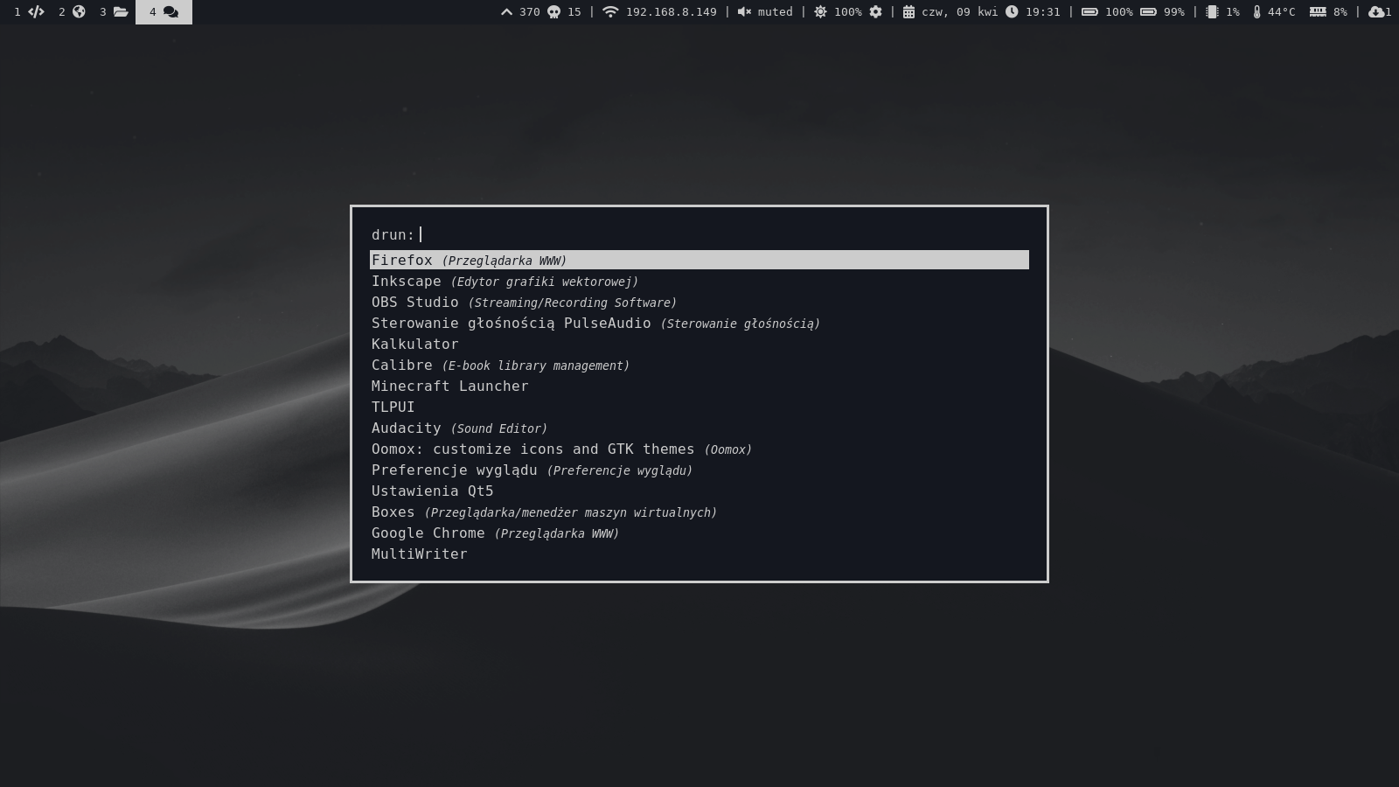Switch to workspace 1 with code icon
The height and width of the screenshot is (787, 1399).
[x=29, y=12]
